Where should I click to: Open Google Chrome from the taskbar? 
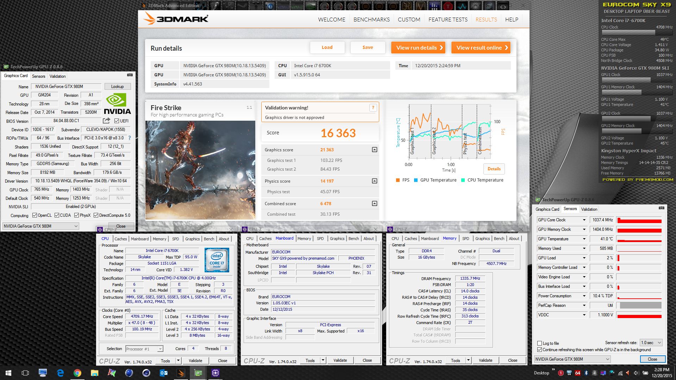coord(77,373)
